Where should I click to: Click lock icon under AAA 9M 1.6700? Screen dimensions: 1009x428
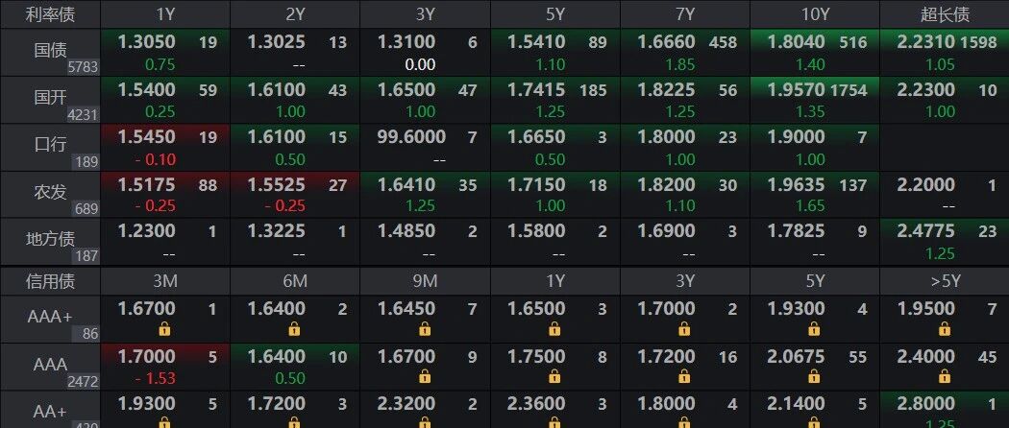pos(425,377)
